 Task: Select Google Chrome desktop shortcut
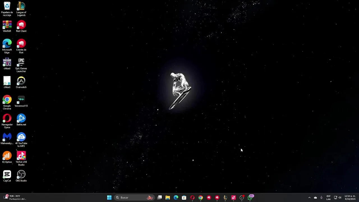tap(7, 103)
